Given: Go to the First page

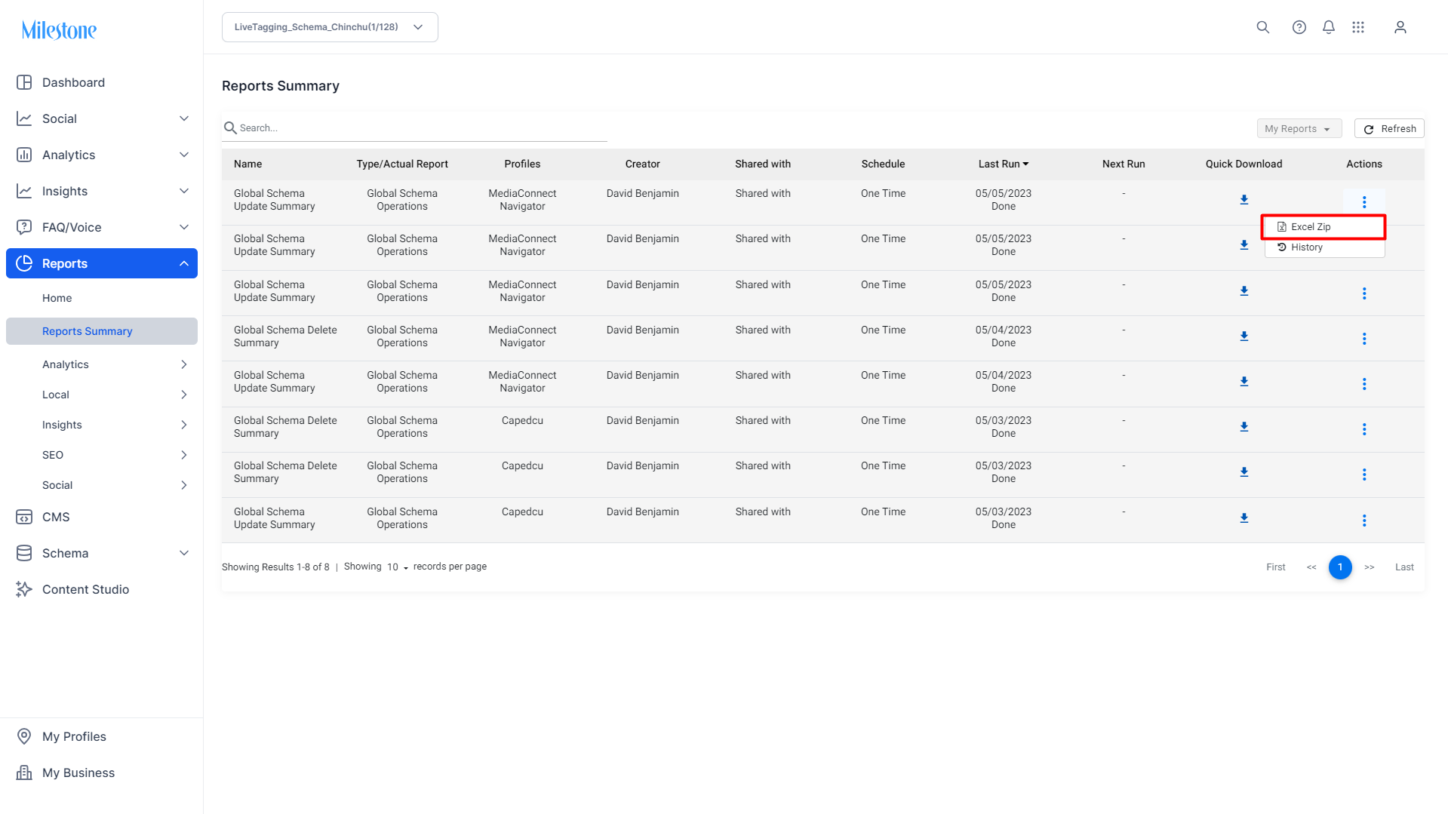Looking at the screenshot, I should [1276, 567].
